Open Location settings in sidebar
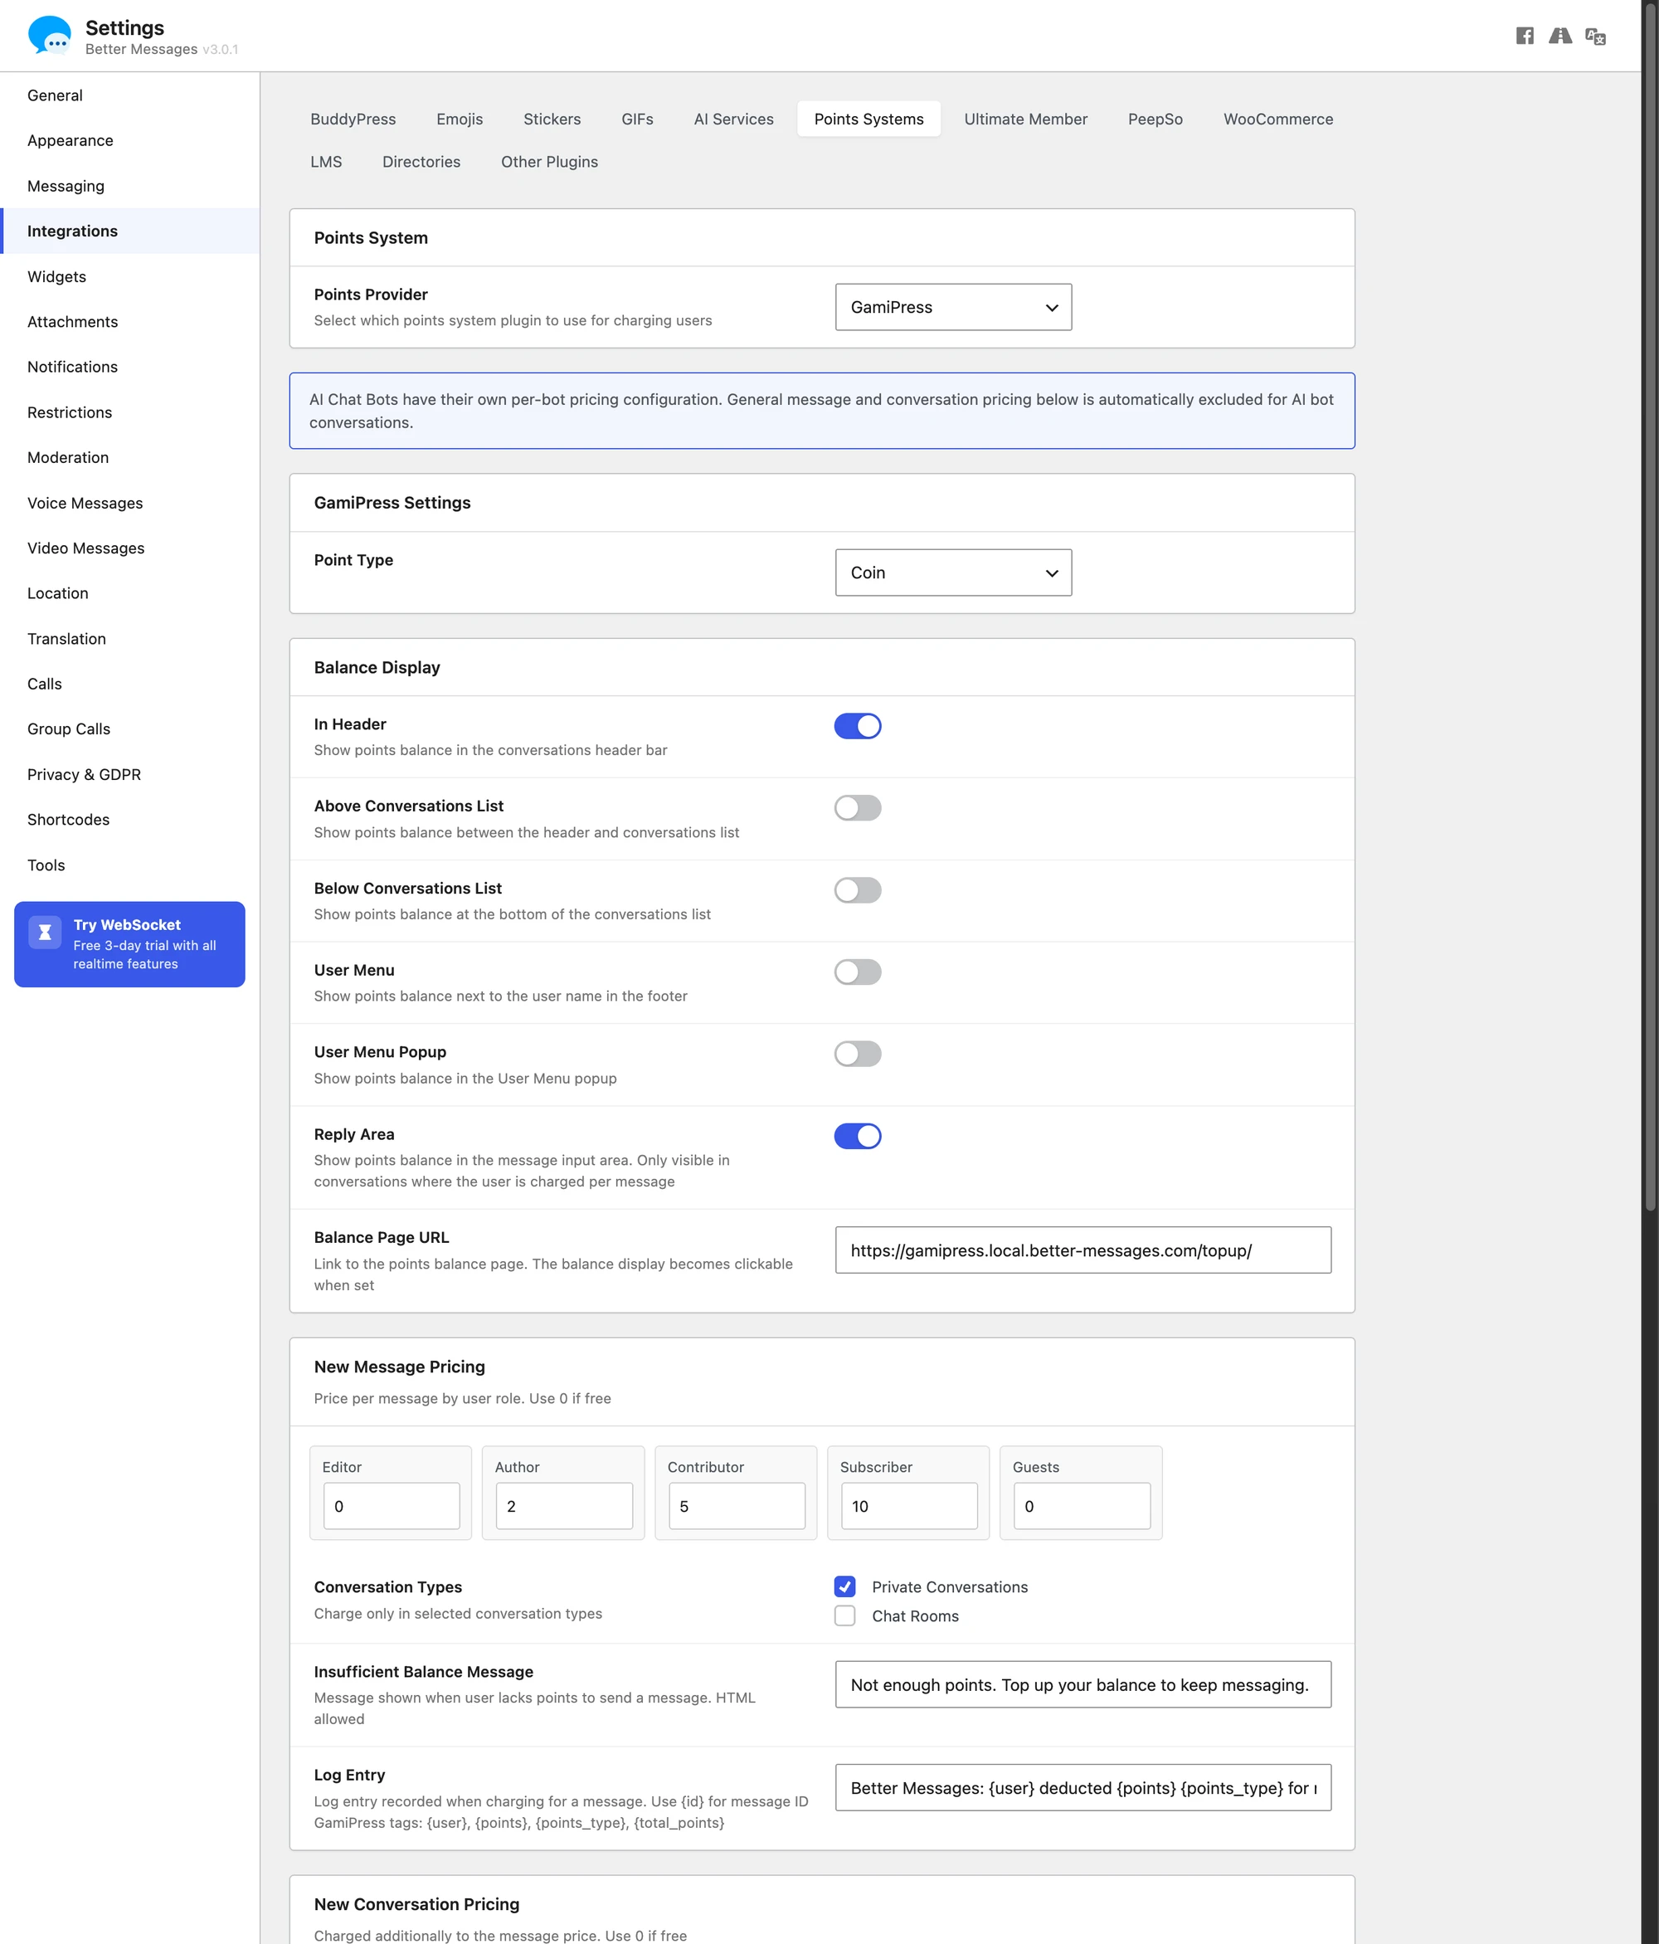 (129, 593)
